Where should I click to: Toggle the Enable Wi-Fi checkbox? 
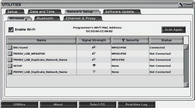coord(11,29)
